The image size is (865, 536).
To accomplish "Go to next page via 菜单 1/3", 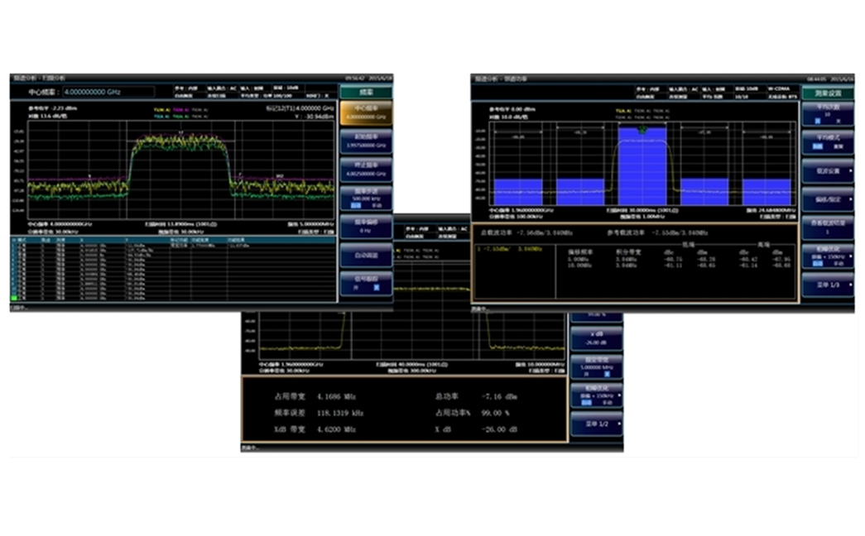I will tap(828, 284).
